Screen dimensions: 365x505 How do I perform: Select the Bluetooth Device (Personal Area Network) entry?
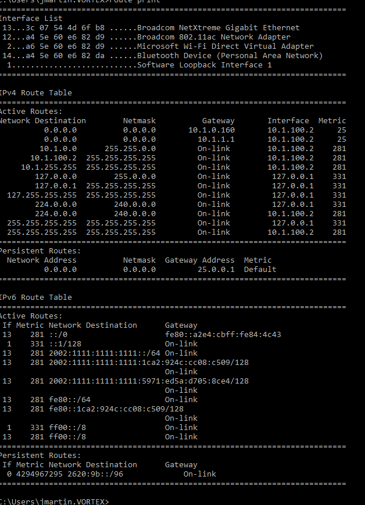230,56
